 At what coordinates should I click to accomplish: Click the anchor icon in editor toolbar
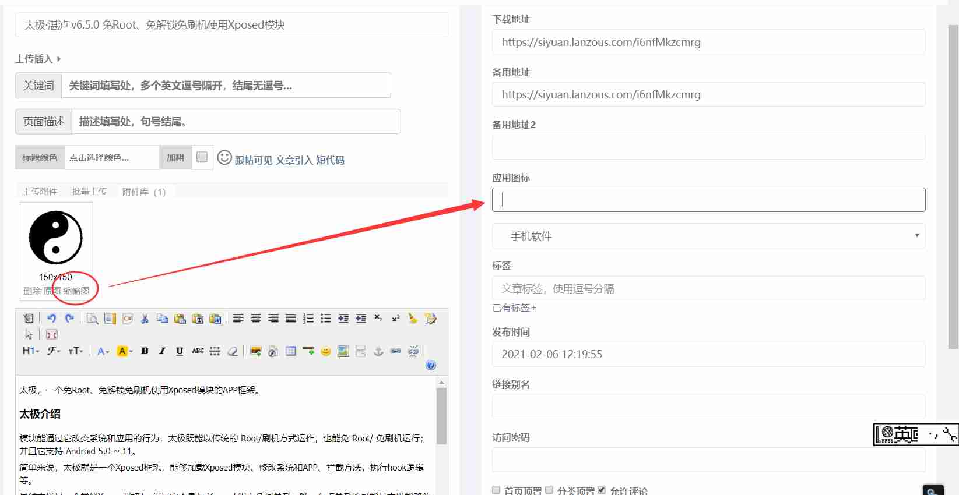point(378,351)
